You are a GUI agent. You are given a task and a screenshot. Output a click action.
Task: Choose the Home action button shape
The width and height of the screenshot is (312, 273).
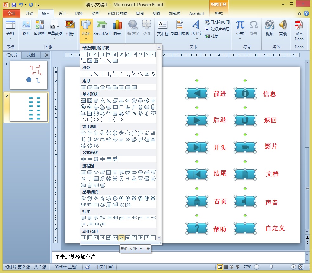[x=109, y=238]
